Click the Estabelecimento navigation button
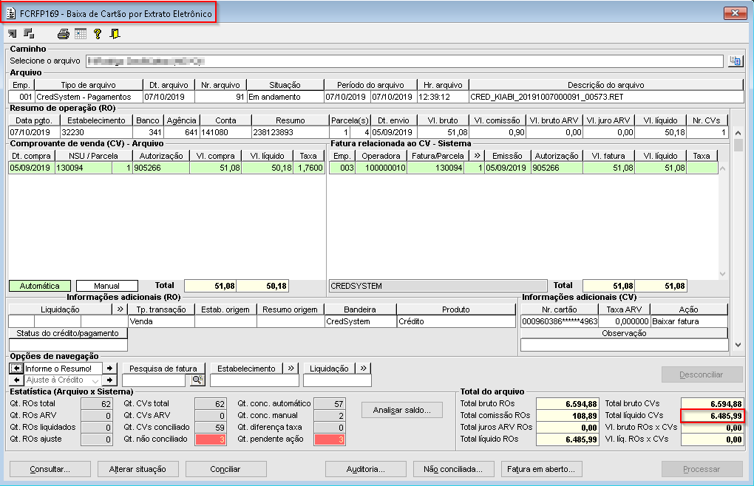This screenshot has width=754, height=486. point(246,369)
